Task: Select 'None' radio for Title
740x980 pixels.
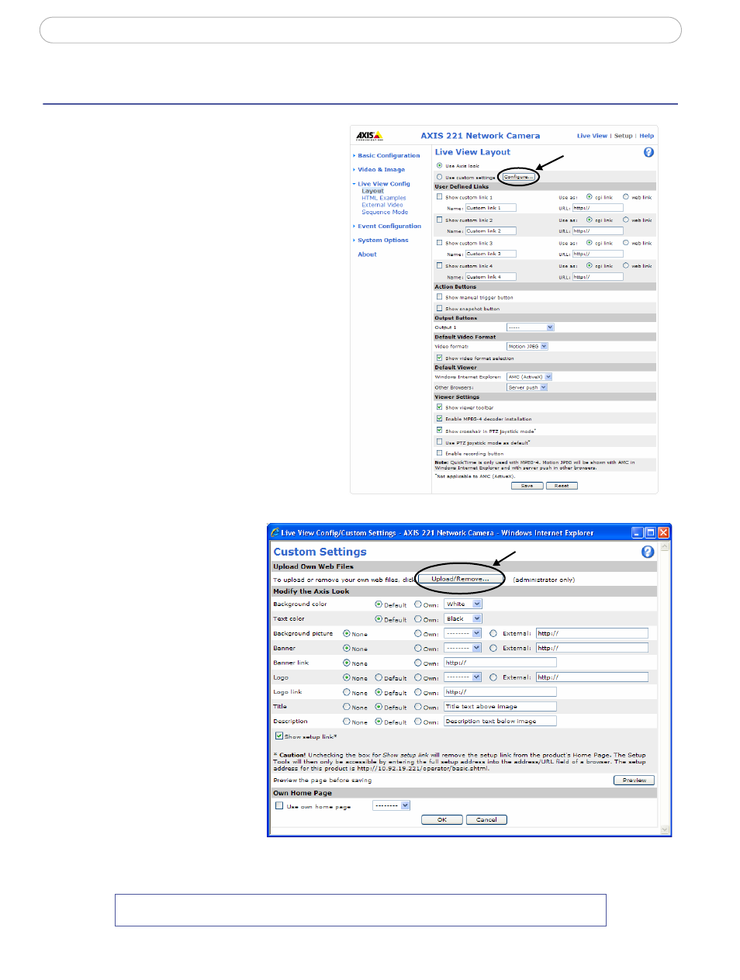Action: point(347,707)
